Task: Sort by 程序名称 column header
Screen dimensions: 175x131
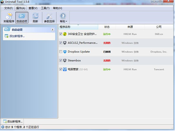Action: (x=78, y=27)
